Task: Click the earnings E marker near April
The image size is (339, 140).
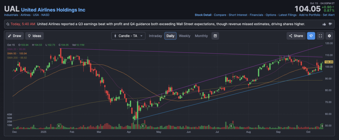Action: (x=143, y=126)
